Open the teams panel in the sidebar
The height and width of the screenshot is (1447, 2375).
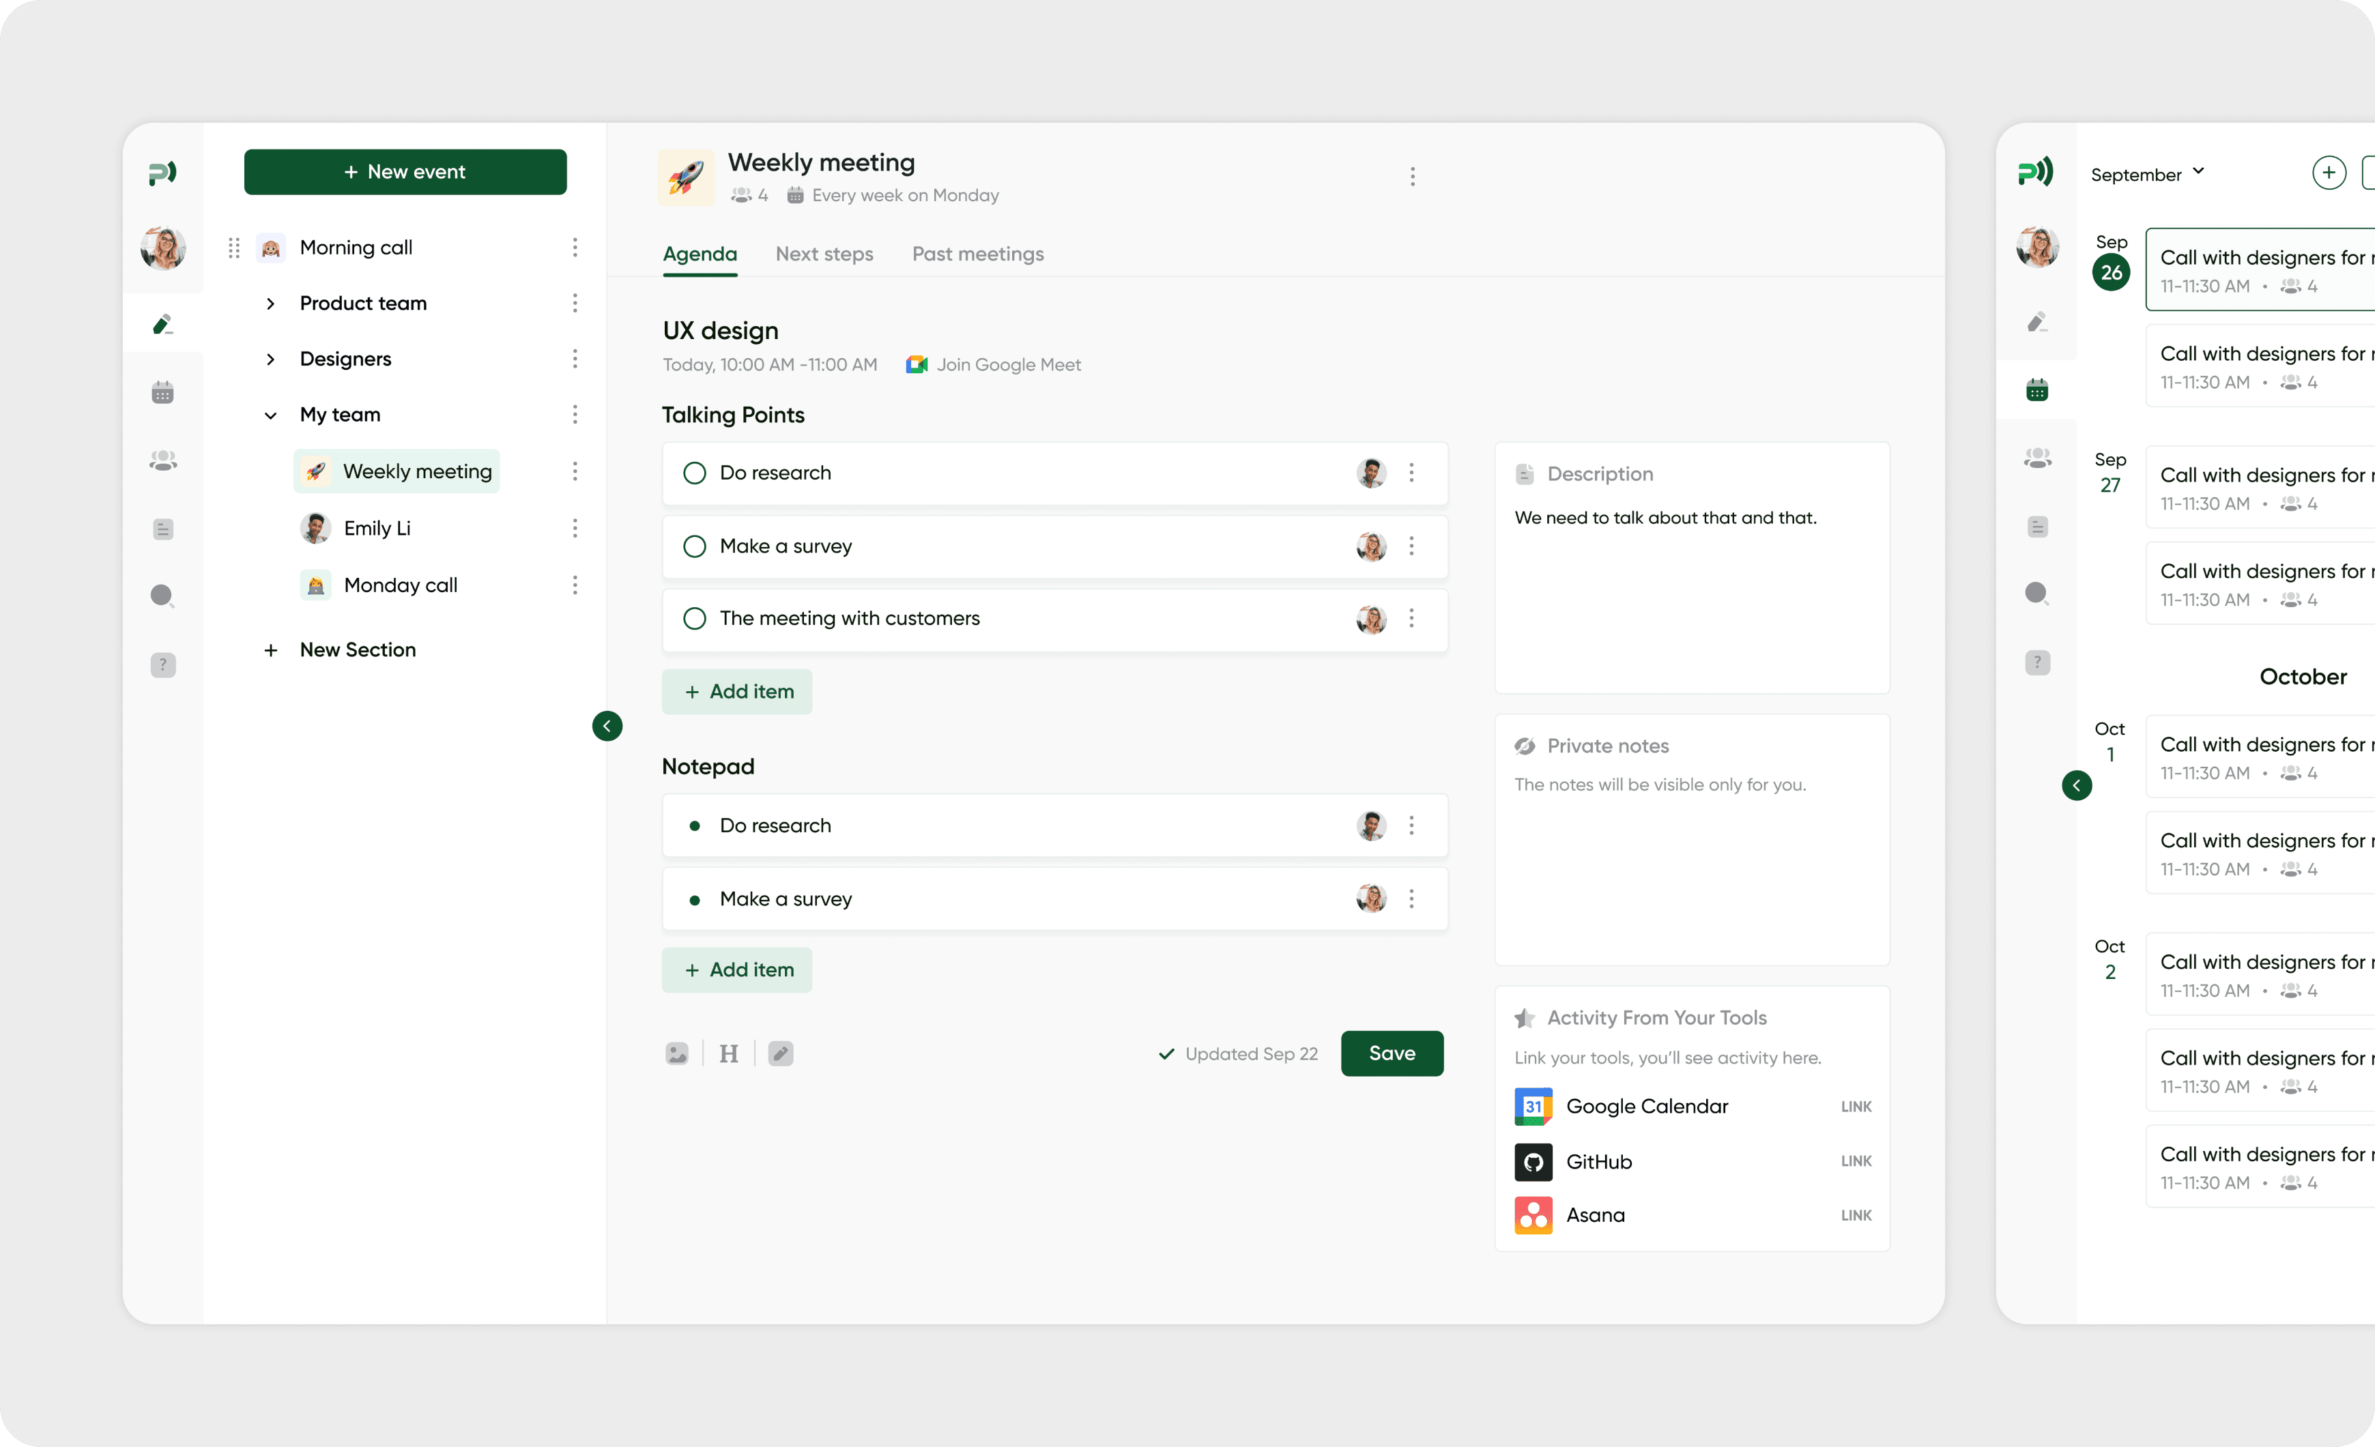tap(163, 460)
